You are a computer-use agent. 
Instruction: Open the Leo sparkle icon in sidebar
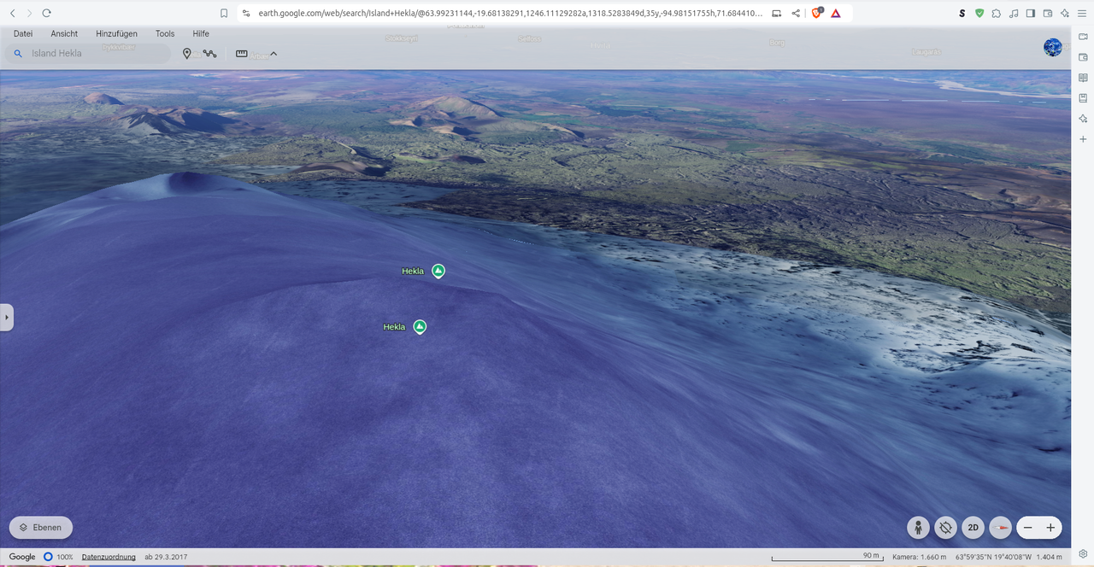(x=1083, y=119)
